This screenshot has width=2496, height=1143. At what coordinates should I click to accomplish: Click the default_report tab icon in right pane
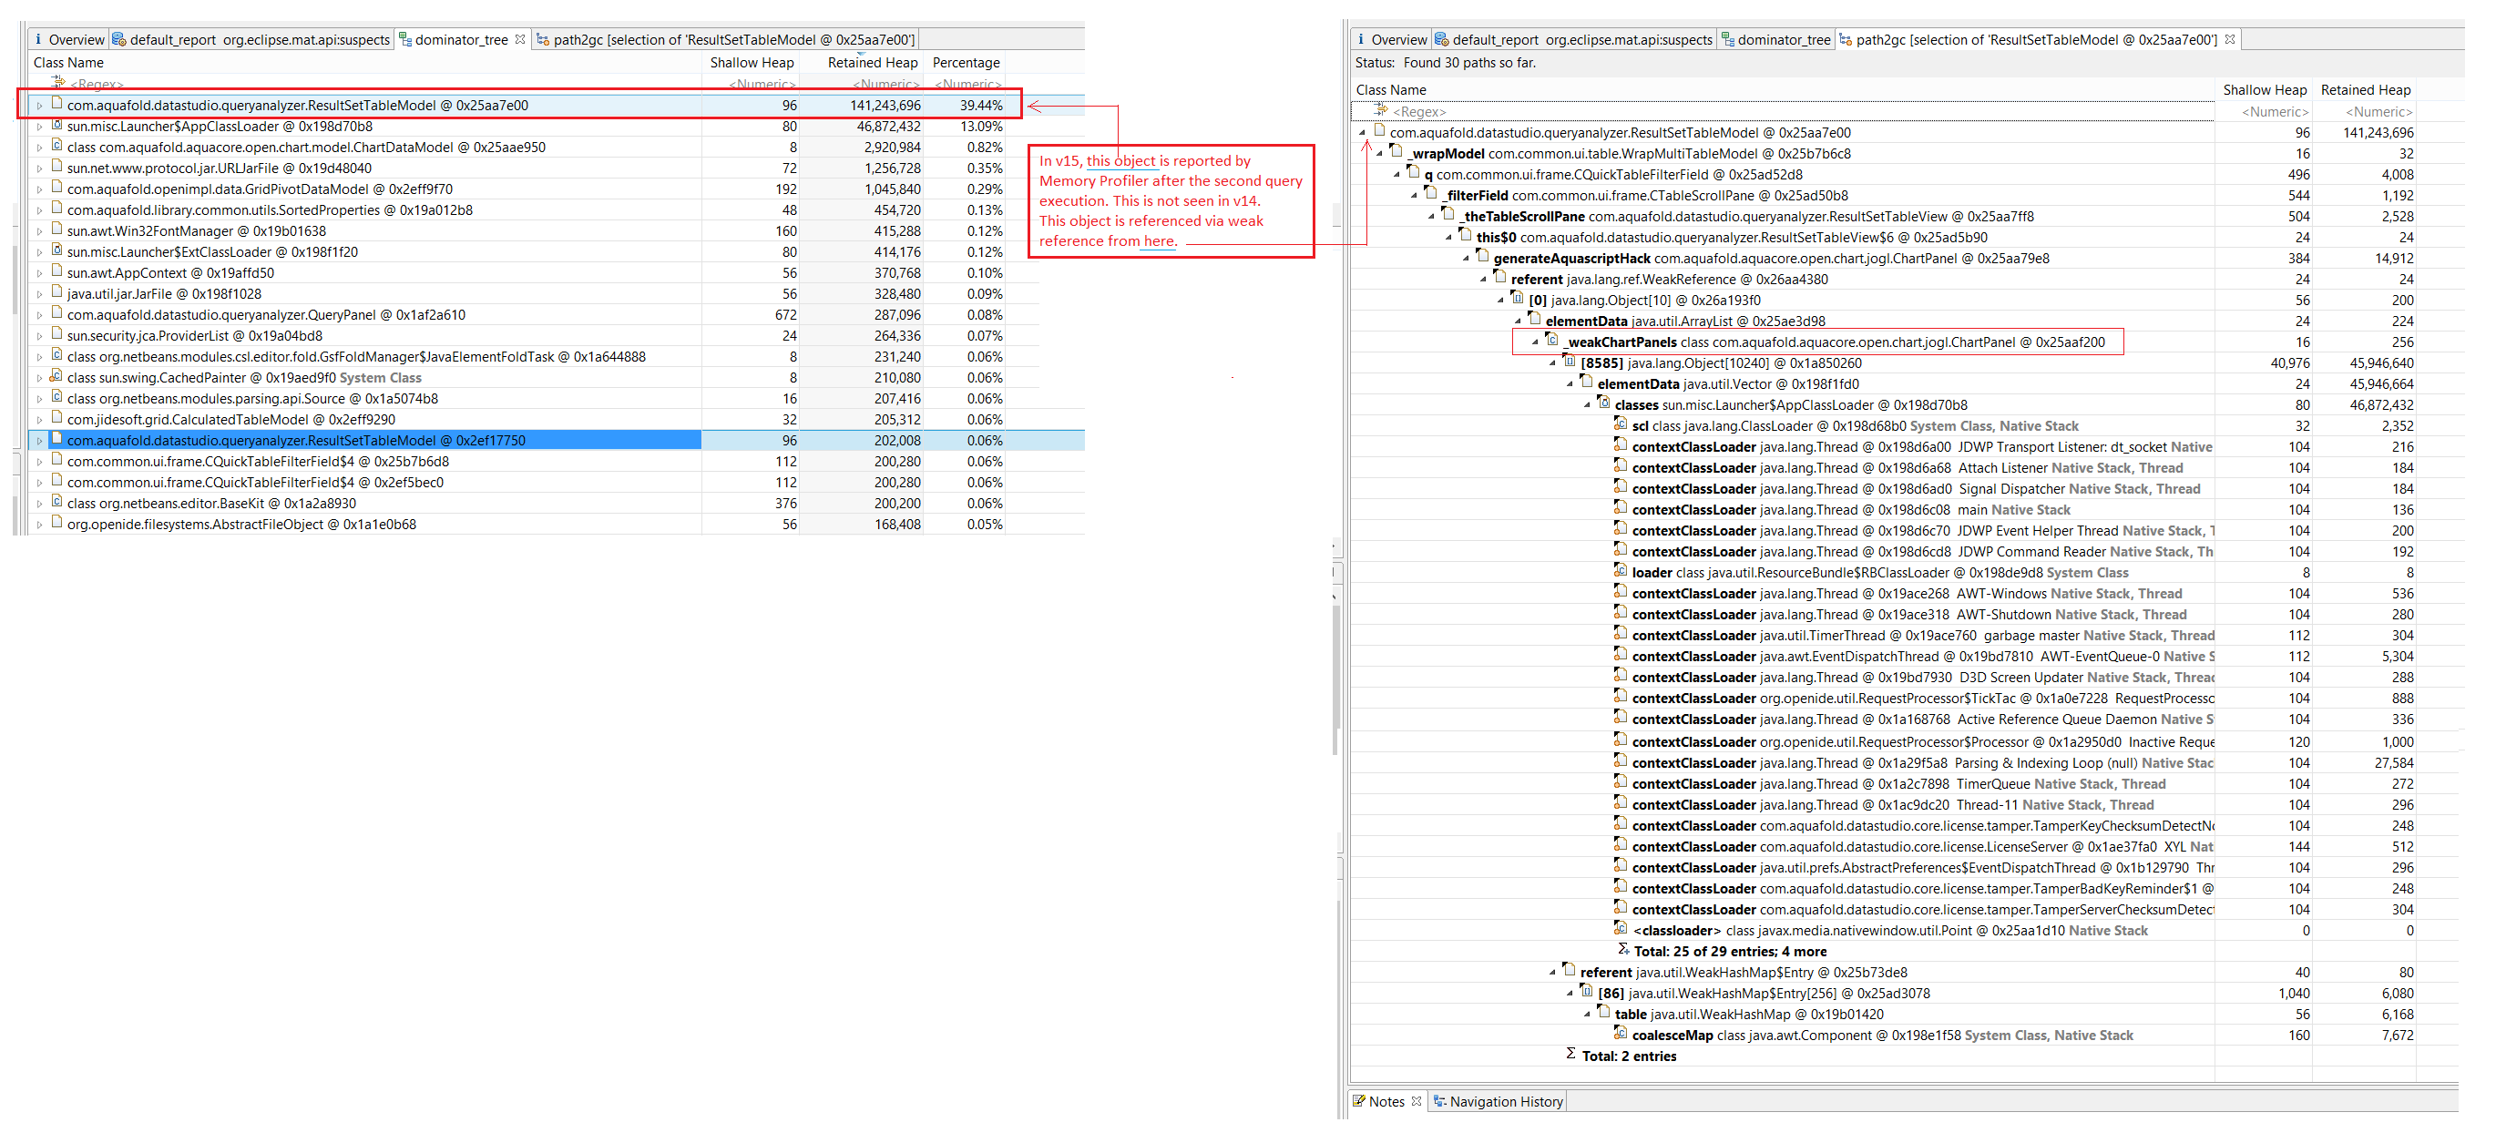tap(1442, 40)
